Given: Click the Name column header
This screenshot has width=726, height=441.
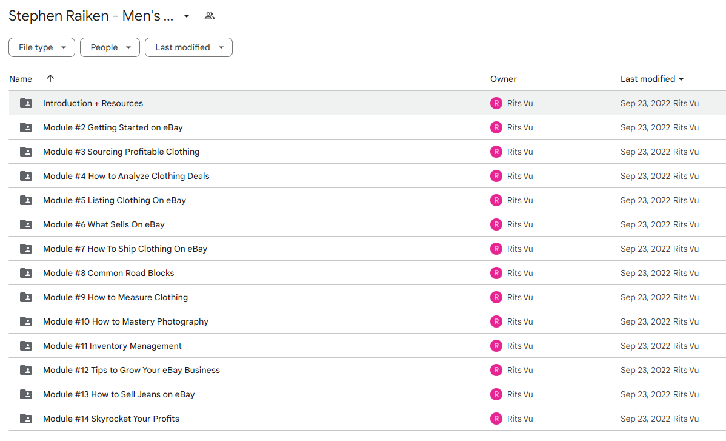Looking at the screenshot, I should click(21, 79).
